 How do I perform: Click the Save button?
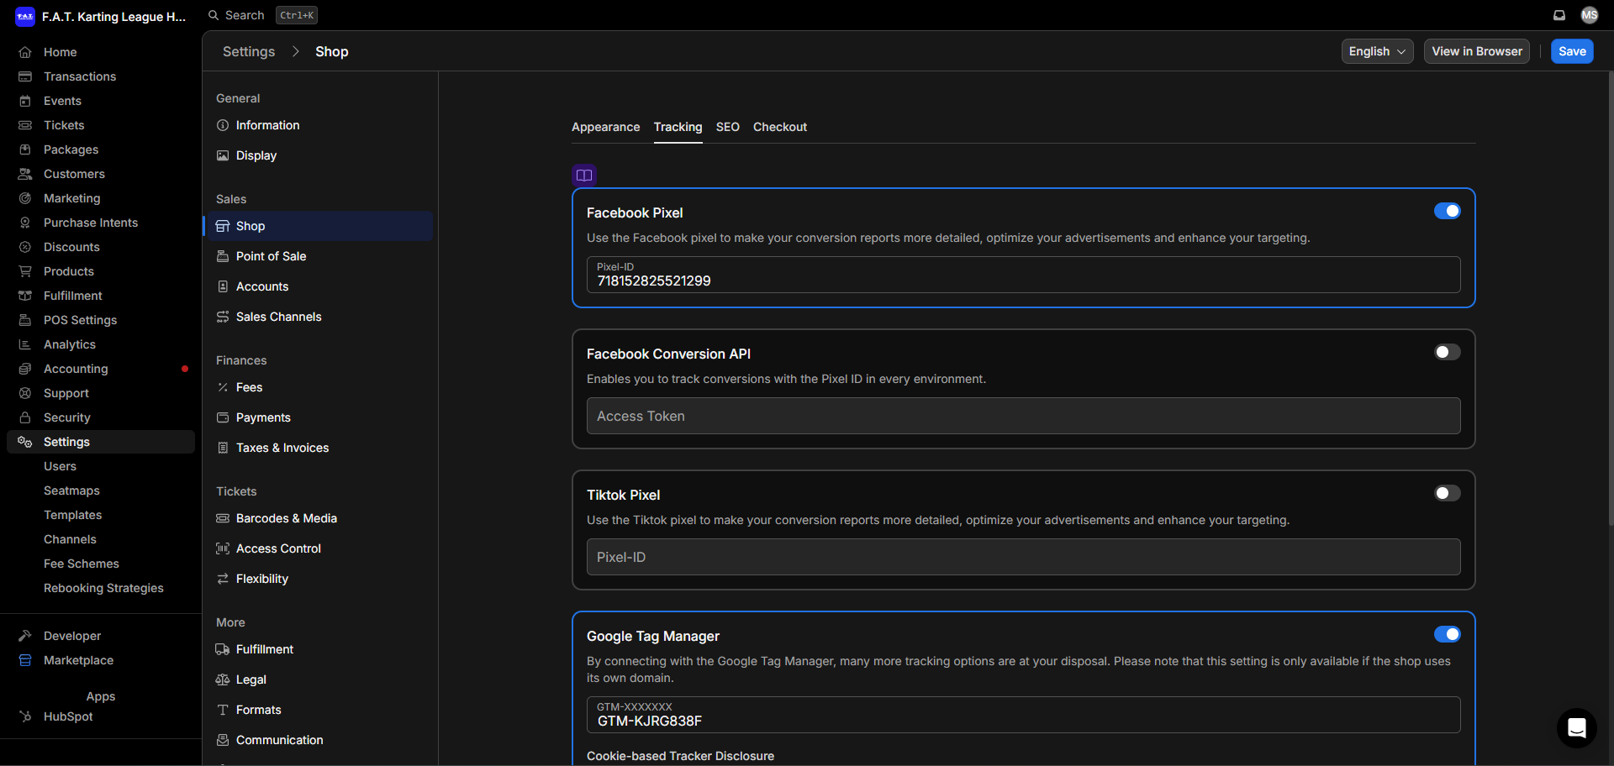tap(1572, 51)
